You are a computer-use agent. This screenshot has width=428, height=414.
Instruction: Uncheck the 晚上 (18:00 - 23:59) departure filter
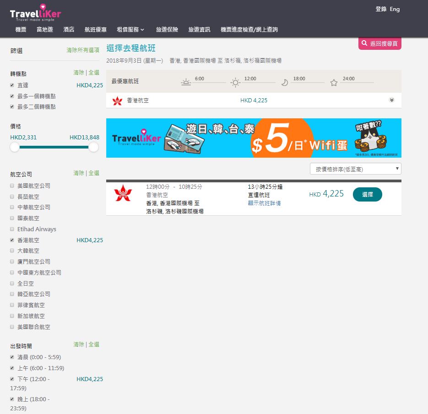(12, 399)
